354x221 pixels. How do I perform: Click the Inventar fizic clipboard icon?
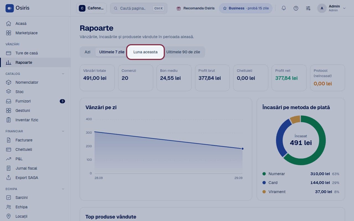coord(9,120)
